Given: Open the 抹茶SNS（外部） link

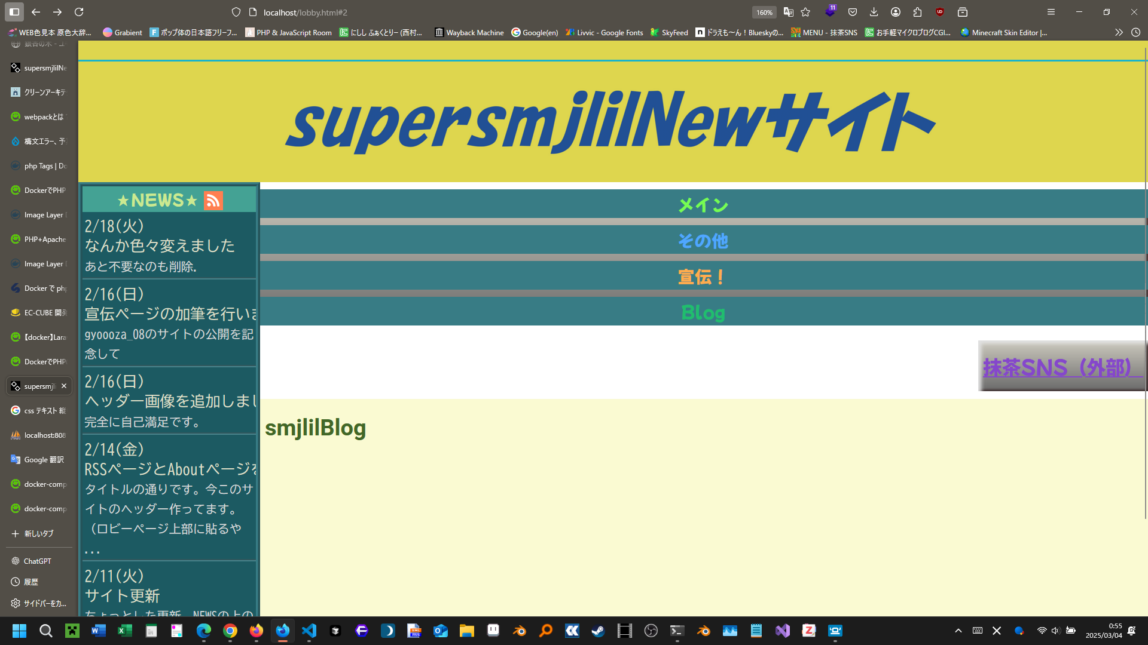Looking at the screenshot, I should tap(1057, 367).
